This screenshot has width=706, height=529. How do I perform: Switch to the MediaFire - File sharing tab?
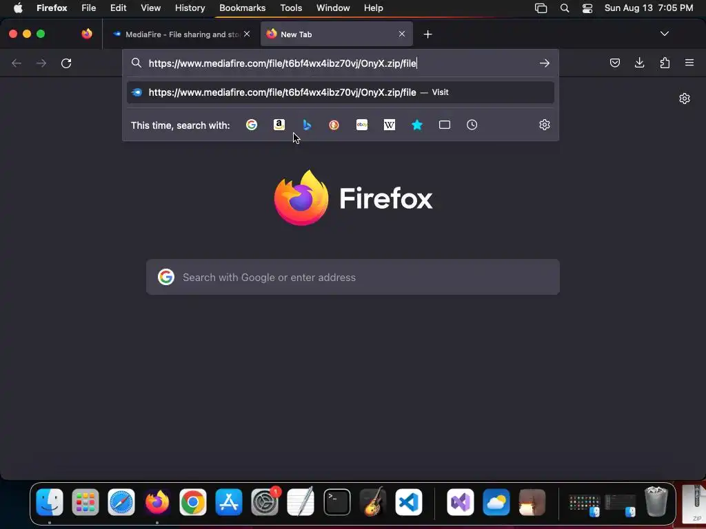tap(181, 34)
